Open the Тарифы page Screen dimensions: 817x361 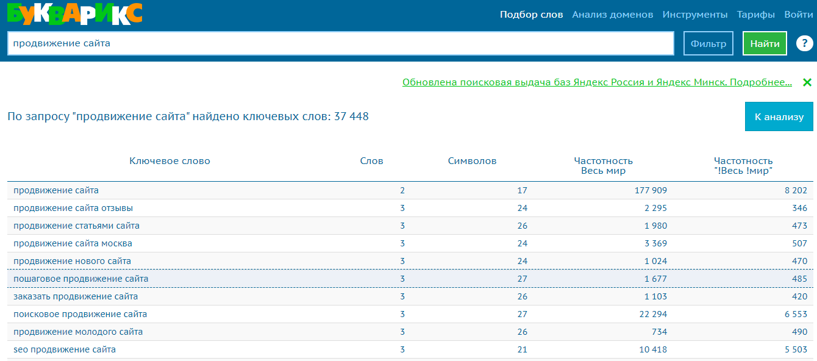pos(755,15)
